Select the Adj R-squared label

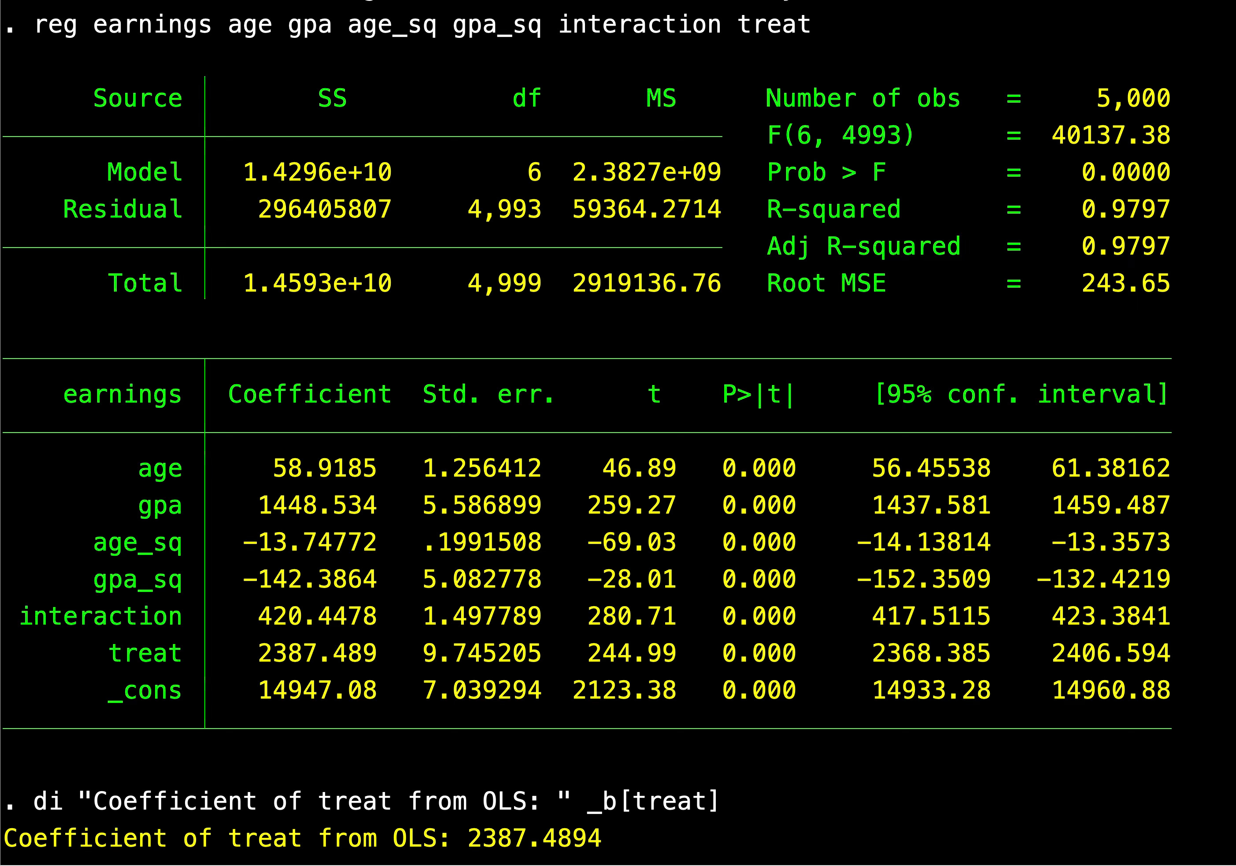(x=863, y=247)
